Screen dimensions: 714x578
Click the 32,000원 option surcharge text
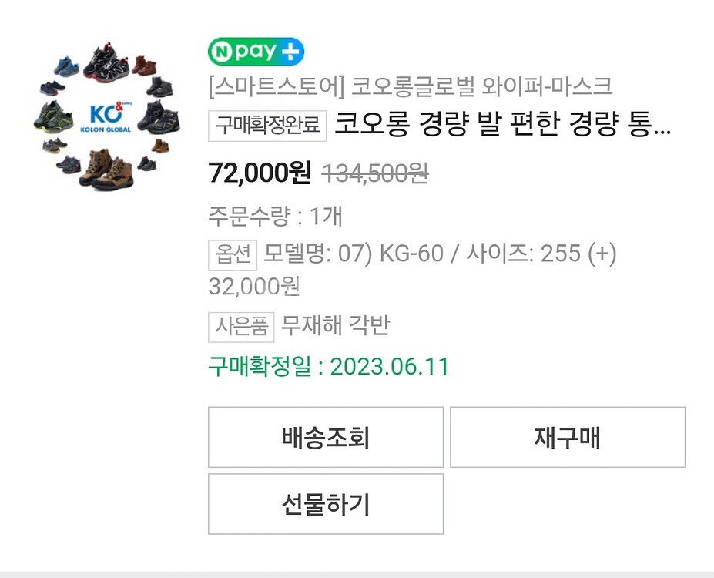tap(254, 287)
